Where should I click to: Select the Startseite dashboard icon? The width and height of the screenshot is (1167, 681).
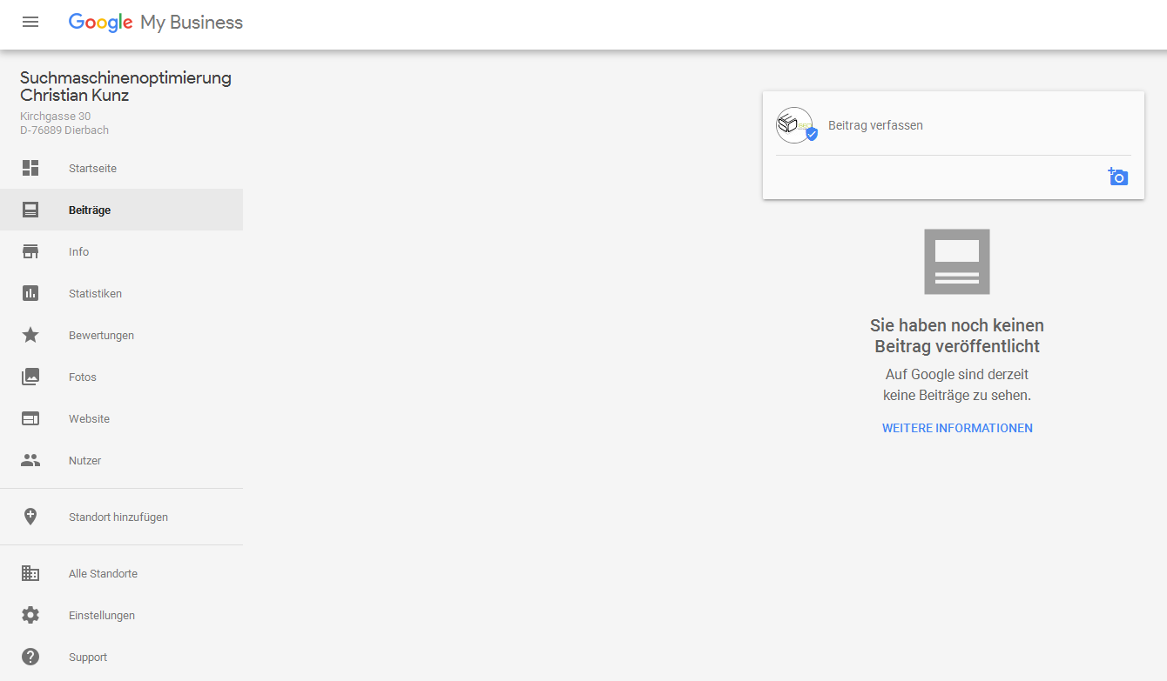(30, 167)
